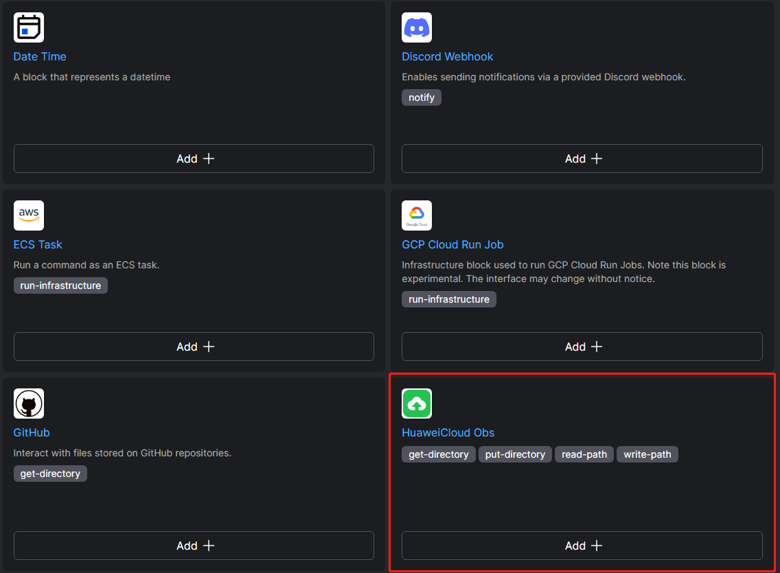Open the GCP Cloud Run Job title
780x573 pixels.
452,244
